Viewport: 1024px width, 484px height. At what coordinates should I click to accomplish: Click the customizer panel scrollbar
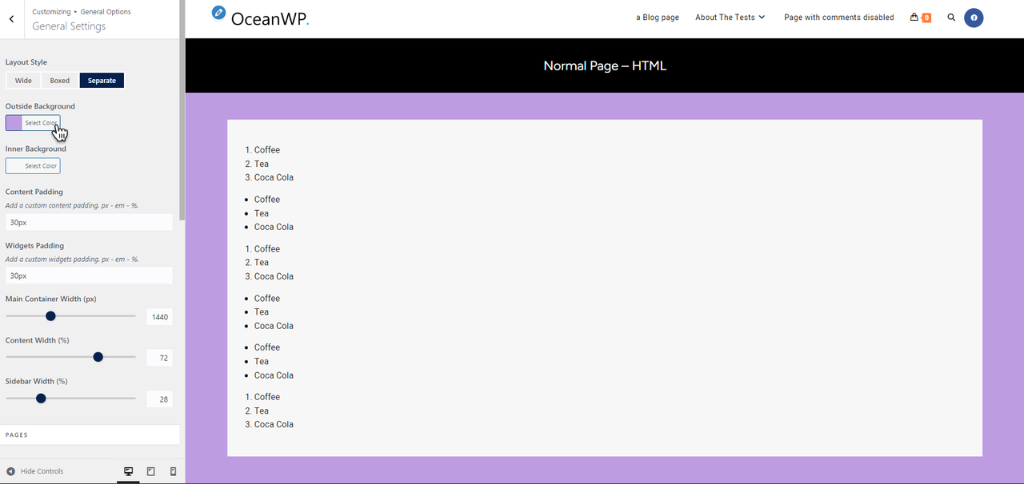182,112
